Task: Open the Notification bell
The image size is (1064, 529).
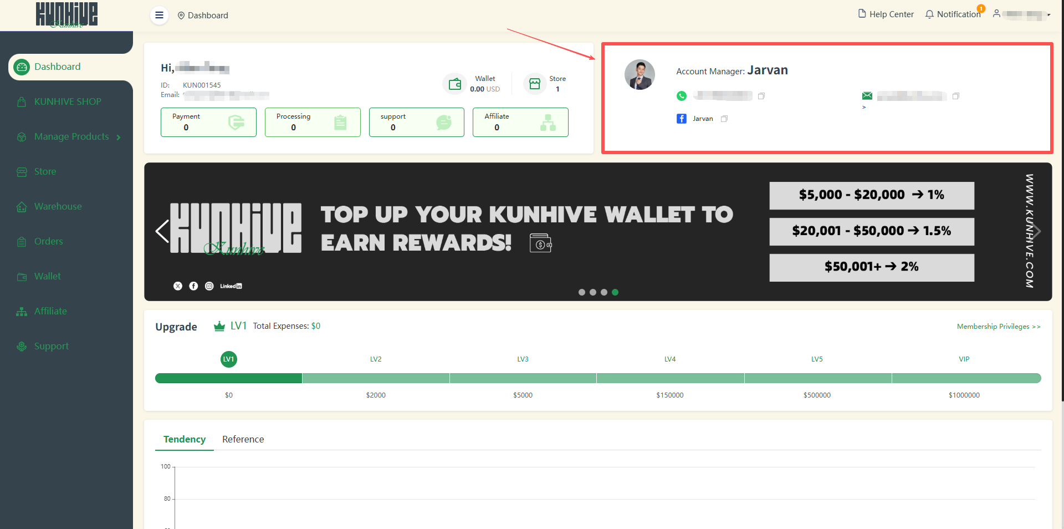Action: (x=953, y=14)
